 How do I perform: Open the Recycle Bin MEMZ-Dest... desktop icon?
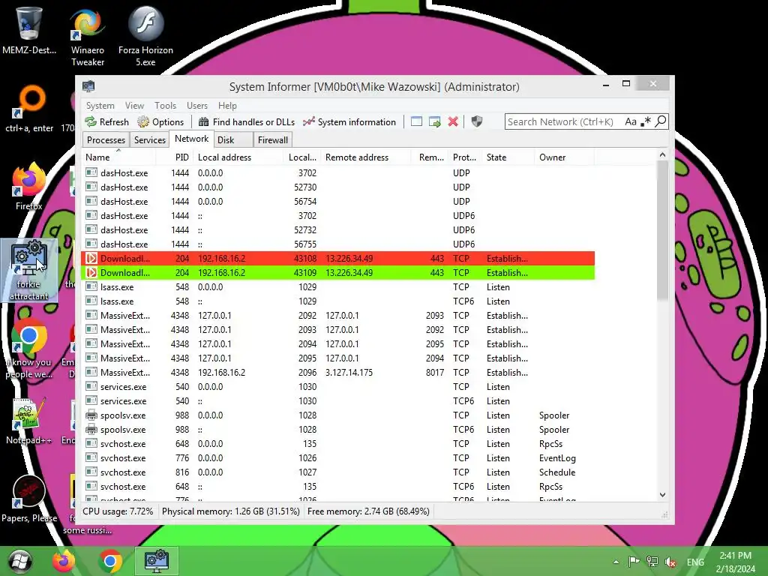(29, 31)
